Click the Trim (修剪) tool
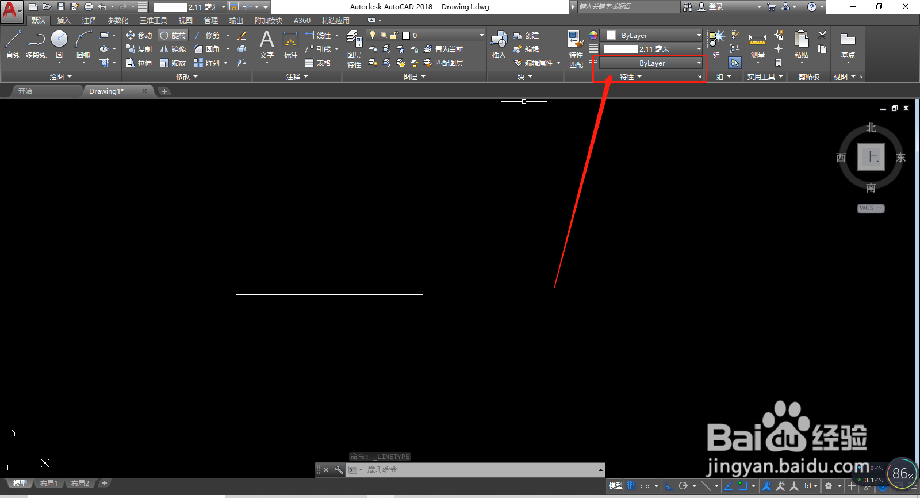Screen dimensions: 920x498 (207, 35)
